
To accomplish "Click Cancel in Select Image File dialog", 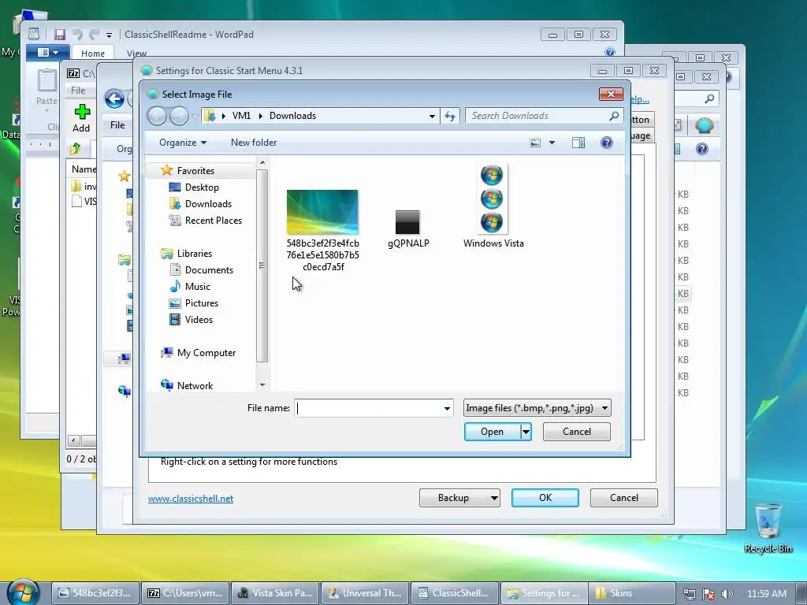I will tap(576, 432).
